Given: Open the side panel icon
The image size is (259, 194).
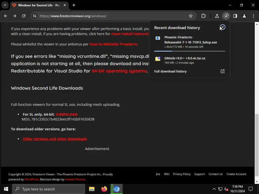Looking at the screenshot, I should (235, 16).
